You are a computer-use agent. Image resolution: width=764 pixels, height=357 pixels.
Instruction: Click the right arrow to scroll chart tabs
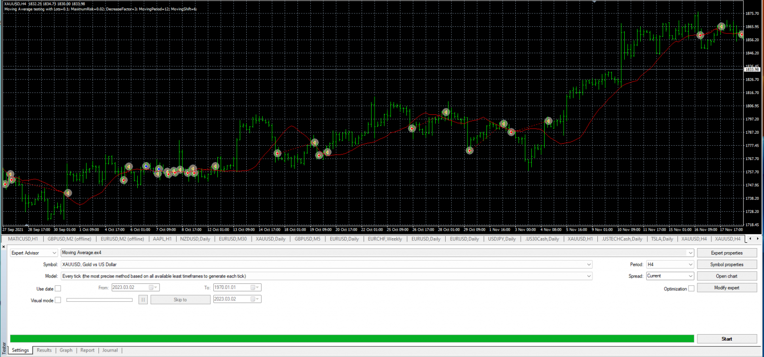(757, 239)
